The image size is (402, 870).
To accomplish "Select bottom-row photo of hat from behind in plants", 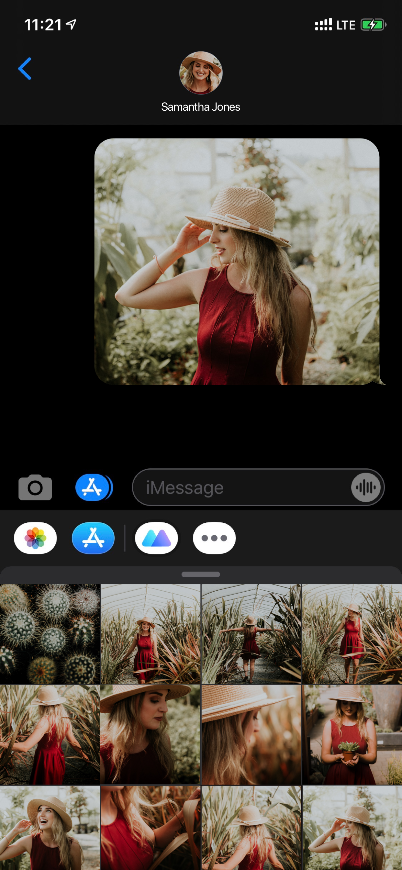I will 251,828.
